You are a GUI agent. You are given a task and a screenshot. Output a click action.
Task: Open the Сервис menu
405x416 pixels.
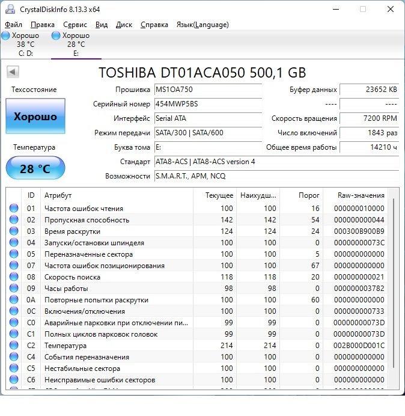pyautogui.click(x=75, y=25)
